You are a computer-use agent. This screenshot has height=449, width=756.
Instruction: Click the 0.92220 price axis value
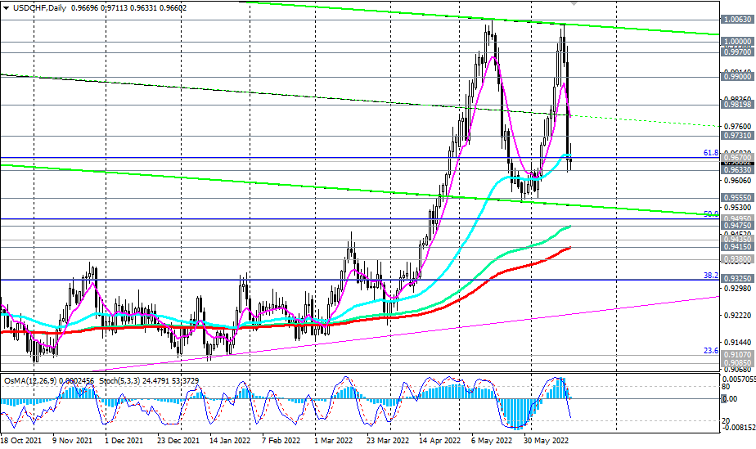pyautogui.click(x=737, y=316)
